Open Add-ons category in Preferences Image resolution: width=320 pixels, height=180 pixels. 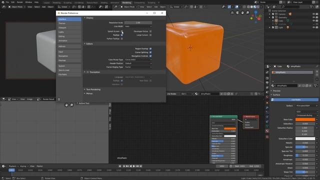pos(69,46)
